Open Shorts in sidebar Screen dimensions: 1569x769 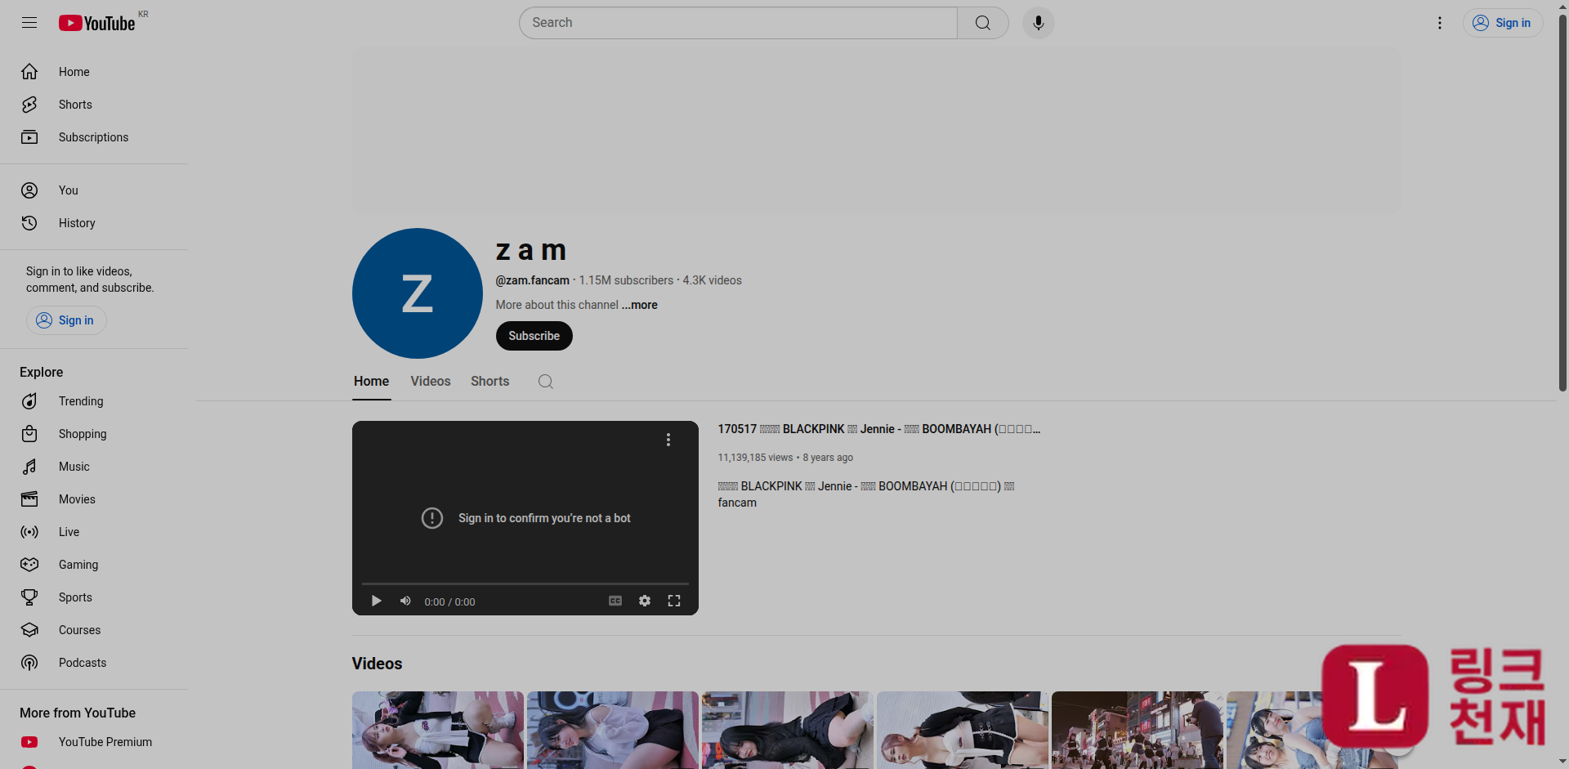point(94,105)
